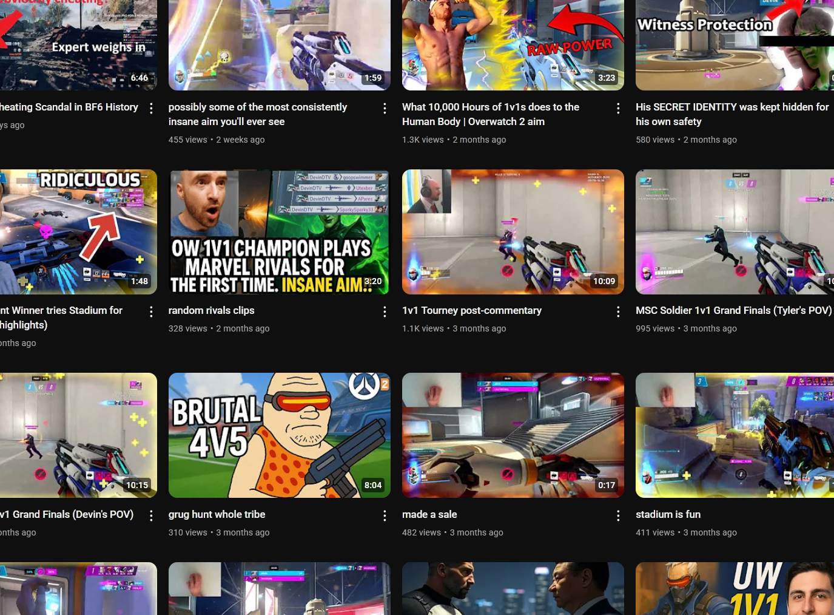
Task: Play the 'Expert weighs in' thumbnail video
Action: [78, 45]
